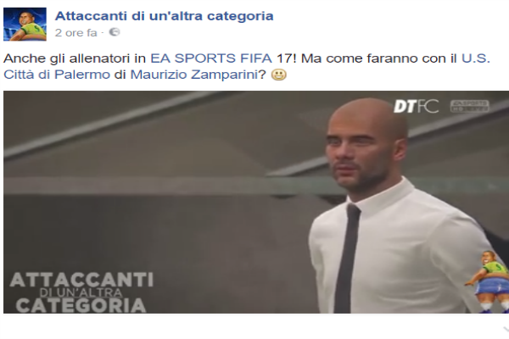The height and width of the screenshot is (339, 509).
Task: Open the Maurizio Zamparini profile link
Action: point(193,75)
